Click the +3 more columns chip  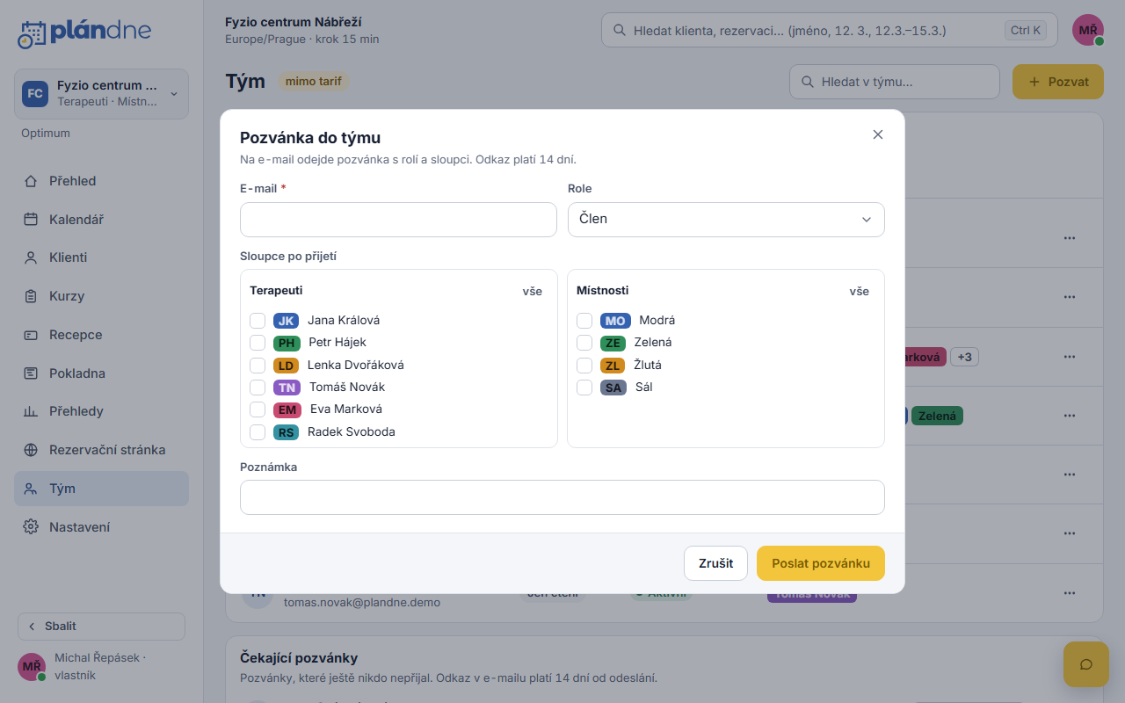coord(964,357)
